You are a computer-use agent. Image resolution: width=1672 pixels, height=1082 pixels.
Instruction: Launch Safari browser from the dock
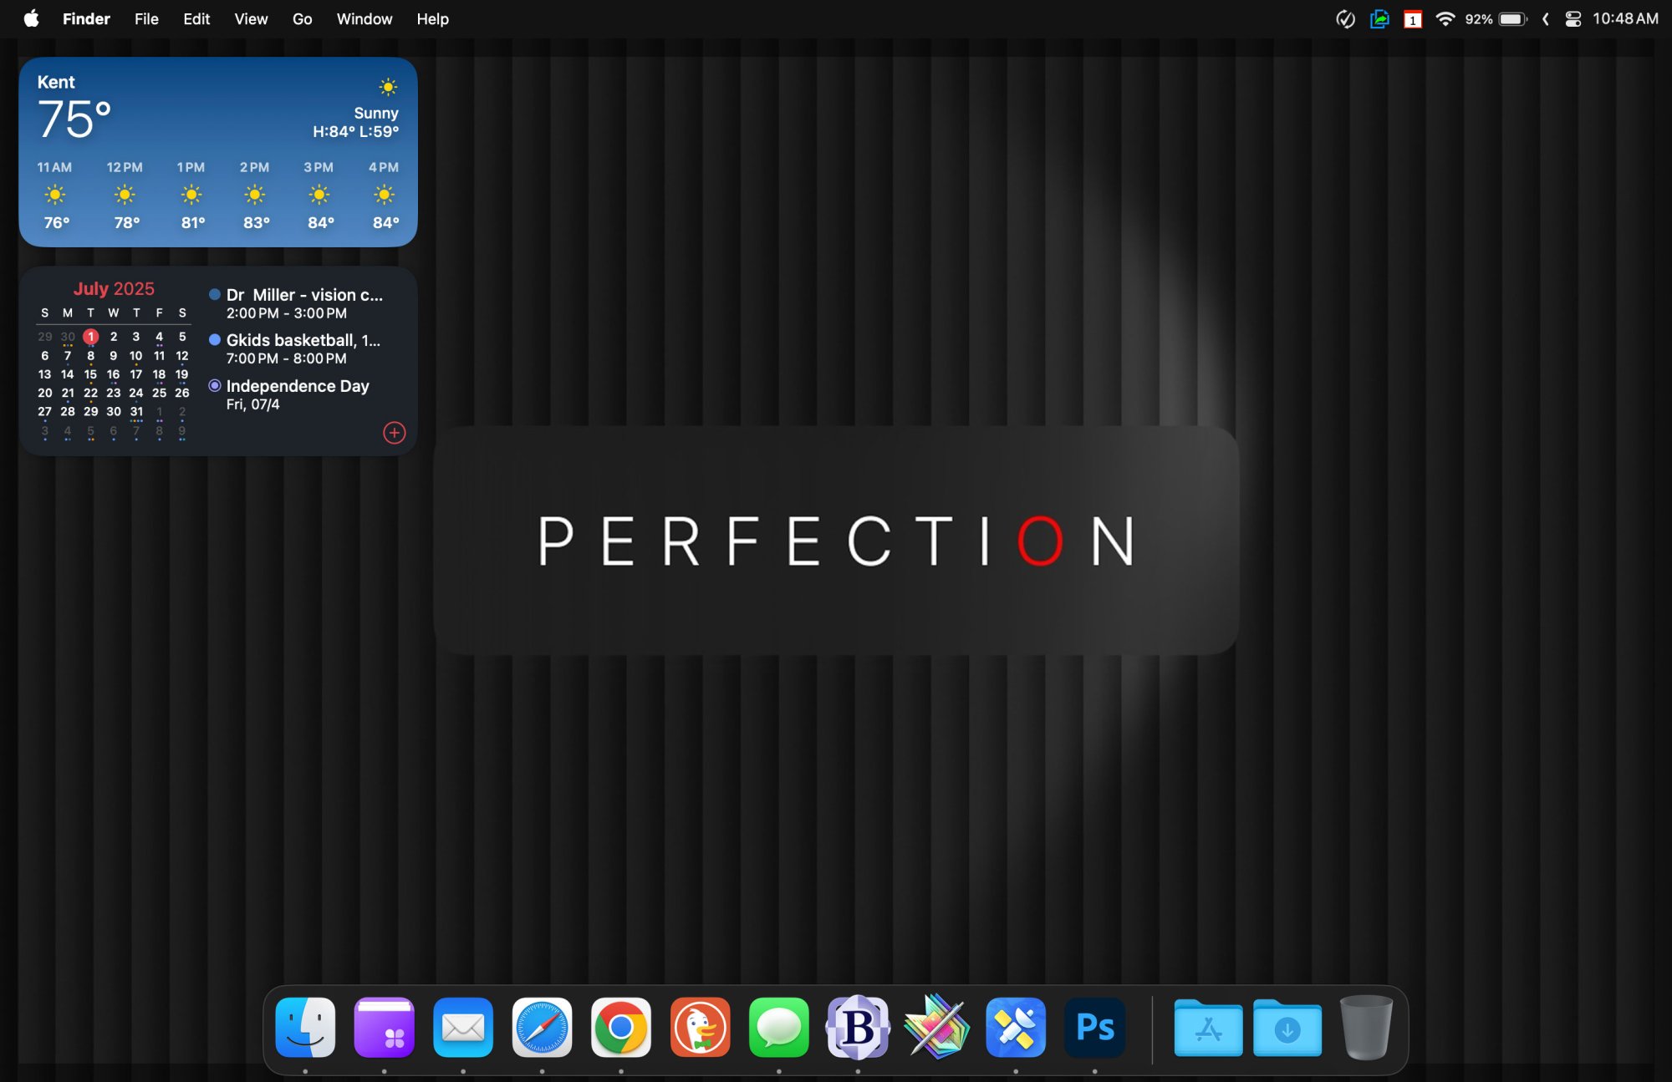[x=542, y=1027]
